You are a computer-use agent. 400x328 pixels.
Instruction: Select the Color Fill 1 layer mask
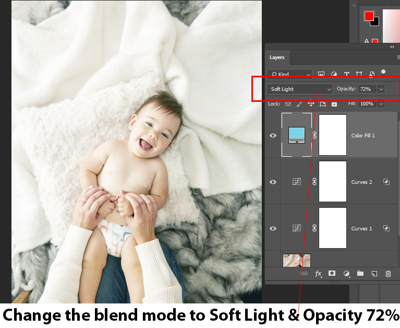pos(333,135)
